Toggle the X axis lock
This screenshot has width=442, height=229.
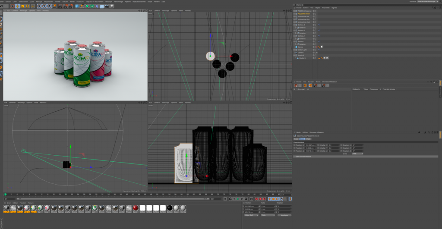click(39, 6)
